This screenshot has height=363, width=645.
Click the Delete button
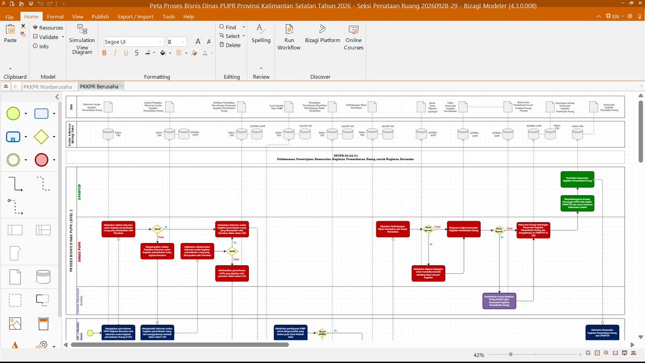(x=230, y=45)
